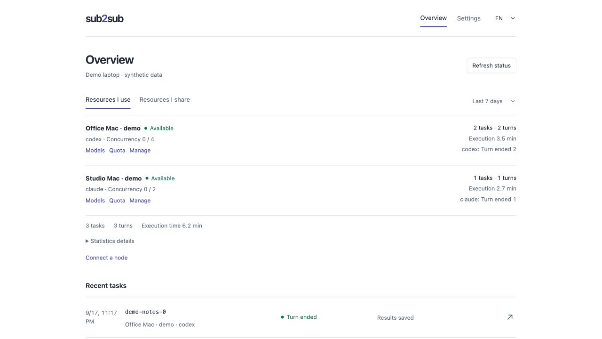Image resolution: width=602 pixels, height=339 pixels.
Task: Click Available status of Studio Mac
Action: [160, 178]
